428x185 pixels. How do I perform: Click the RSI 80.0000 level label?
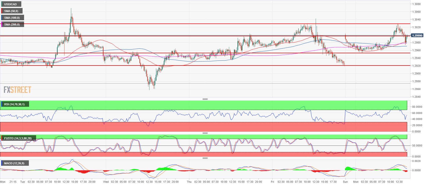pos(417,107)
